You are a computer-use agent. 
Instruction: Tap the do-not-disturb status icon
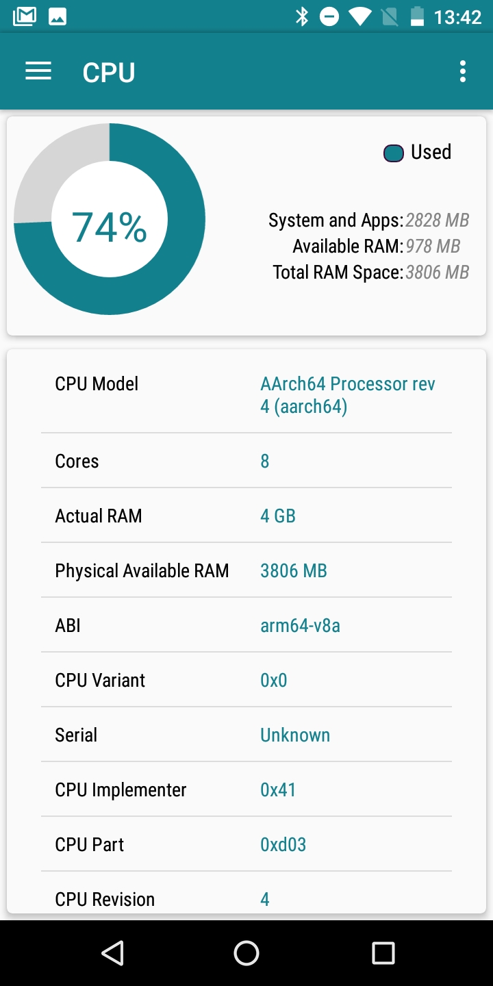tap(329, 16)
